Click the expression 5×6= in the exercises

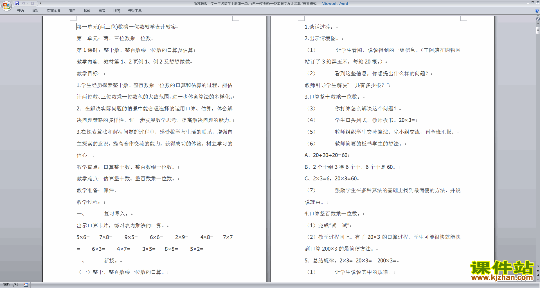[83, 237]
